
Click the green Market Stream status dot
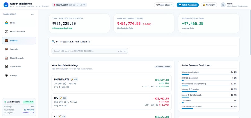coord(5,102)
